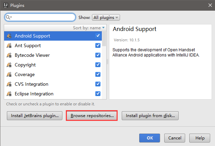Click Install JetBrains plugin button

(35, 116)
